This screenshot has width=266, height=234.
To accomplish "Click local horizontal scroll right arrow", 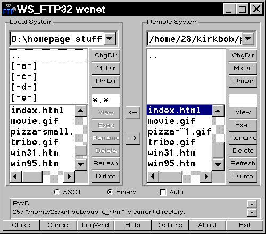I will coord(69,177).
